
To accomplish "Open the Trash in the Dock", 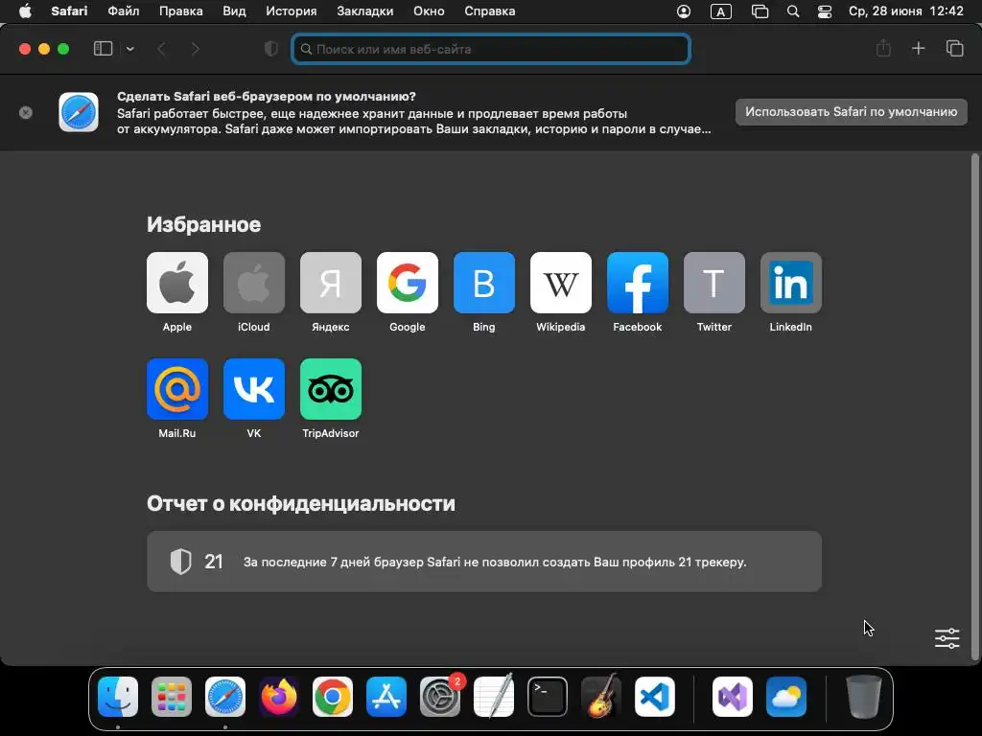I will [x=864, y=697].
